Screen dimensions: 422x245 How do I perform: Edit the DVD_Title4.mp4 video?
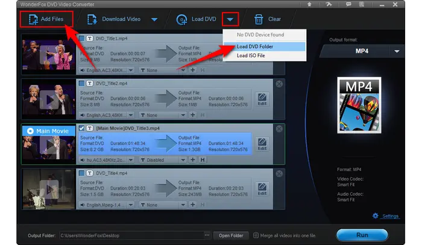[262, 189]
